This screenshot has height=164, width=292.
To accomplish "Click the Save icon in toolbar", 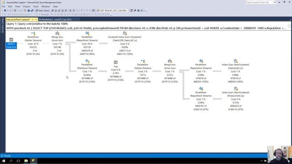I will pos(28,10).
